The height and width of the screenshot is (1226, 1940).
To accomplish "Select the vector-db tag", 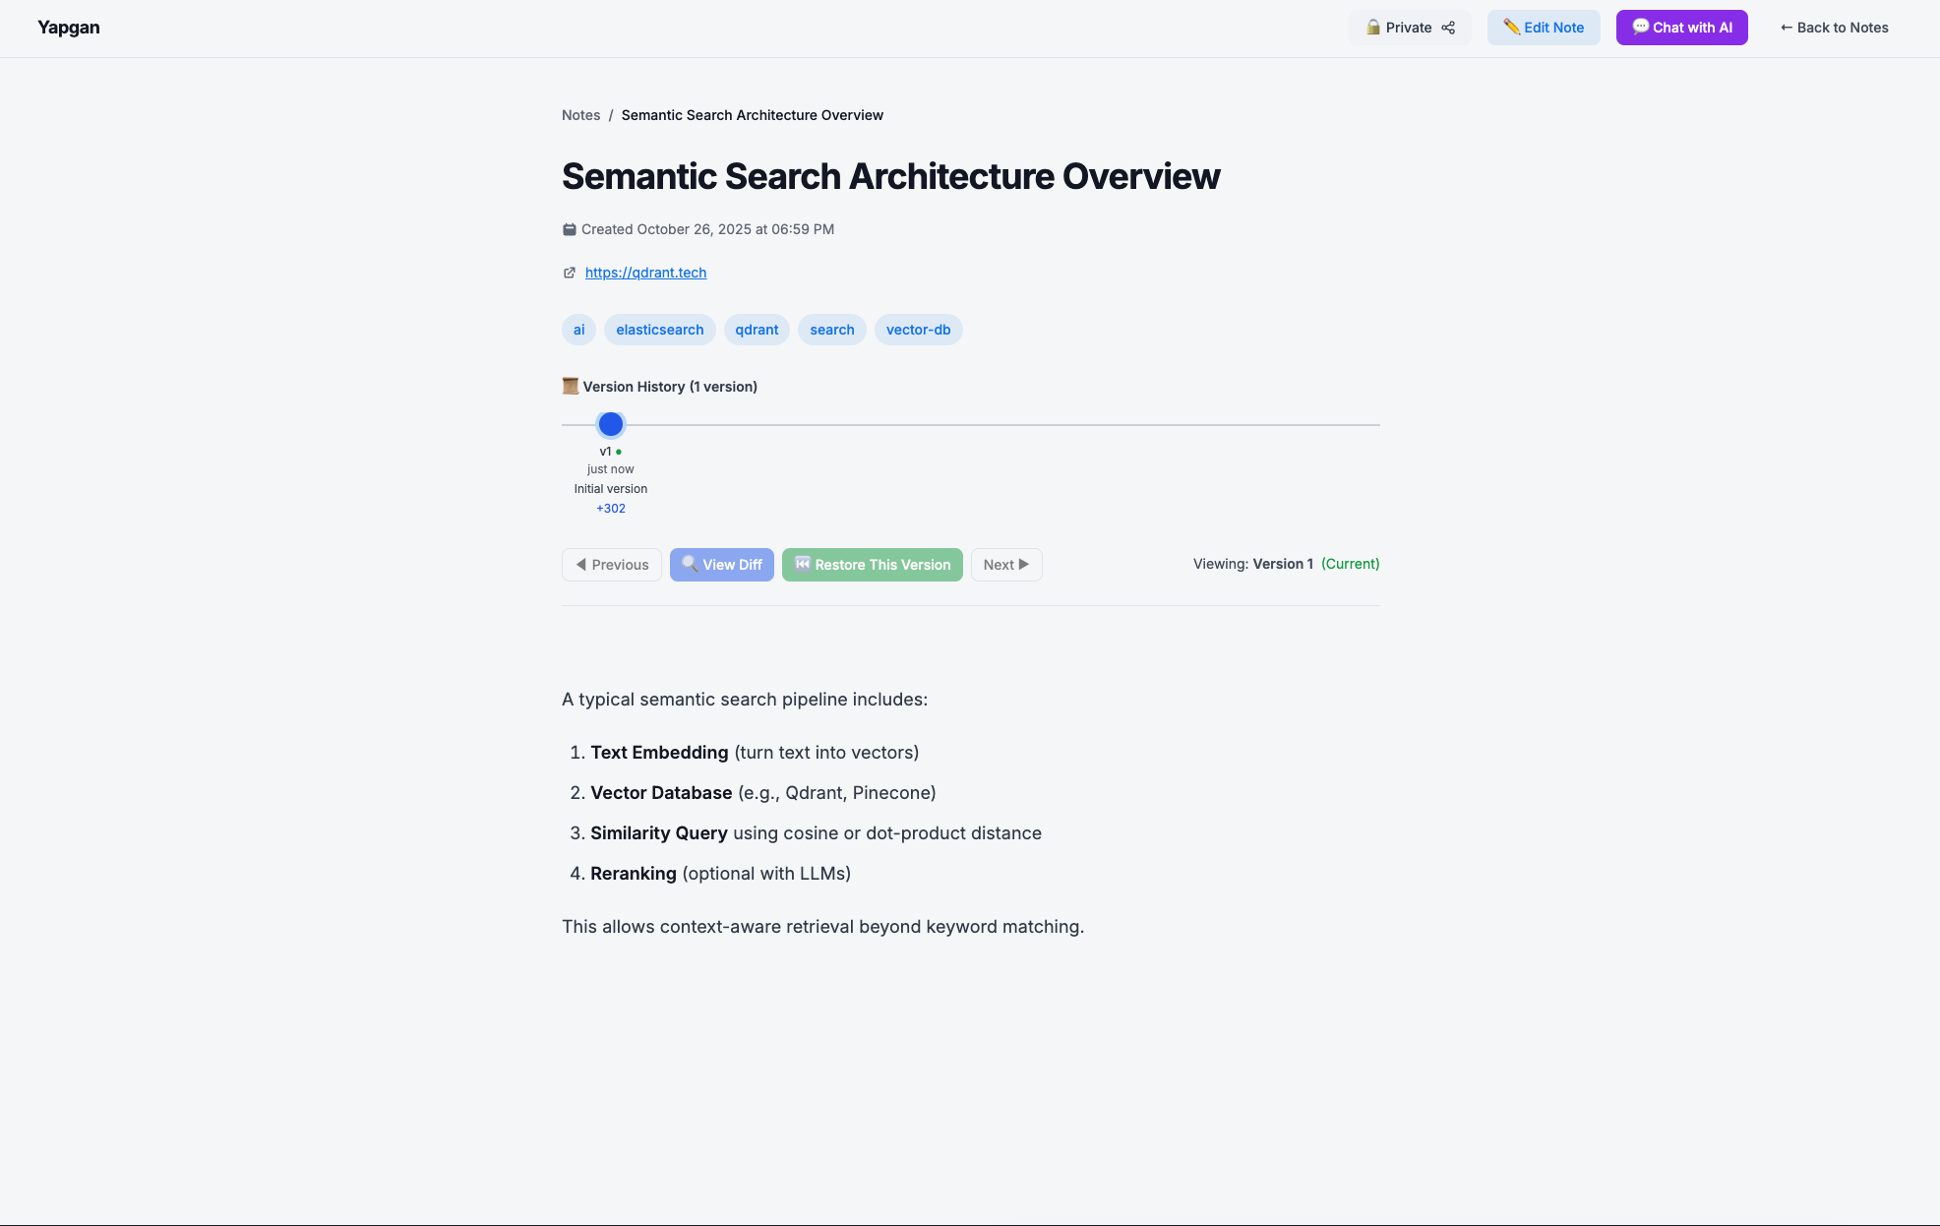I will coord(918,330).
